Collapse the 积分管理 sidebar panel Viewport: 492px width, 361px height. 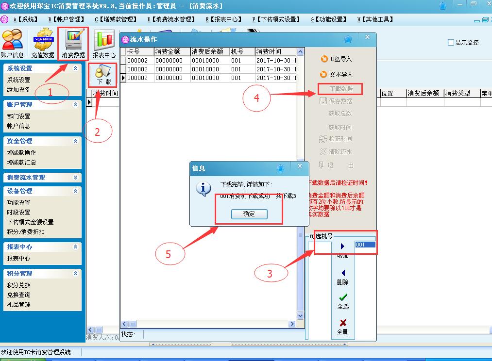(x=76, y=273)
